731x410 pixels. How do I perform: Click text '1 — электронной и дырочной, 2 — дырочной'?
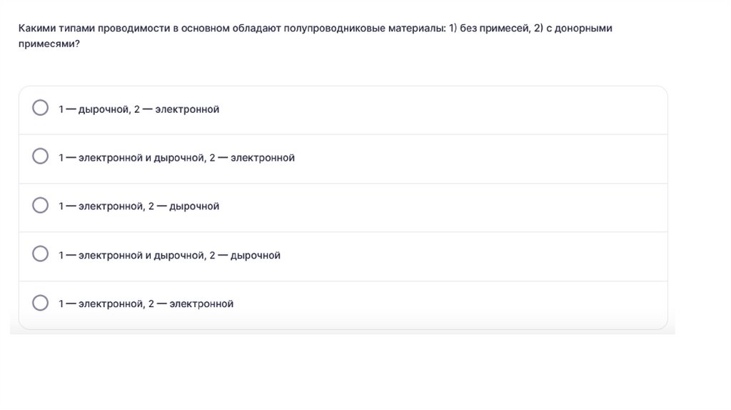(169, 255)
